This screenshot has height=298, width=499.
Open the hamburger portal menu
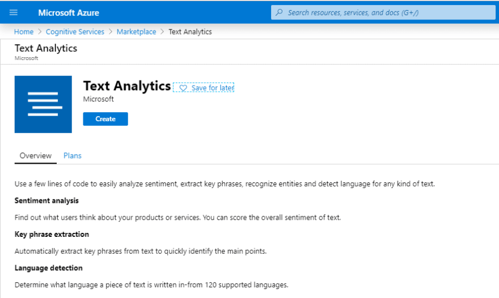click(14, 12)
